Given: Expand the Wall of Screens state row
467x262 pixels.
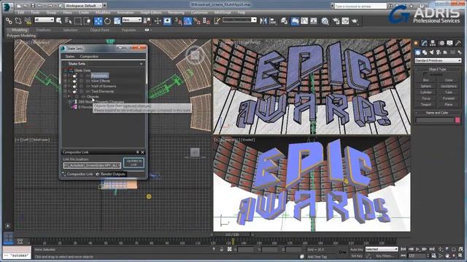Looking at the screenshot, I should point(65,86).
